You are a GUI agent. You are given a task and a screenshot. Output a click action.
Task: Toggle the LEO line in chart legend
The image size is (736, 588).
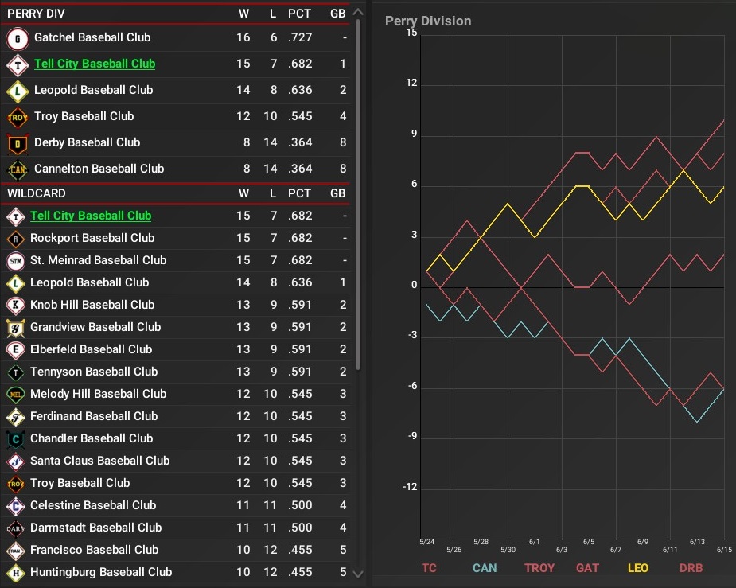(x=637, y=568)
